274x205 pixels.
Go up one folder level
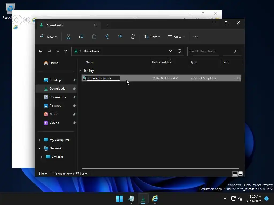66,51
